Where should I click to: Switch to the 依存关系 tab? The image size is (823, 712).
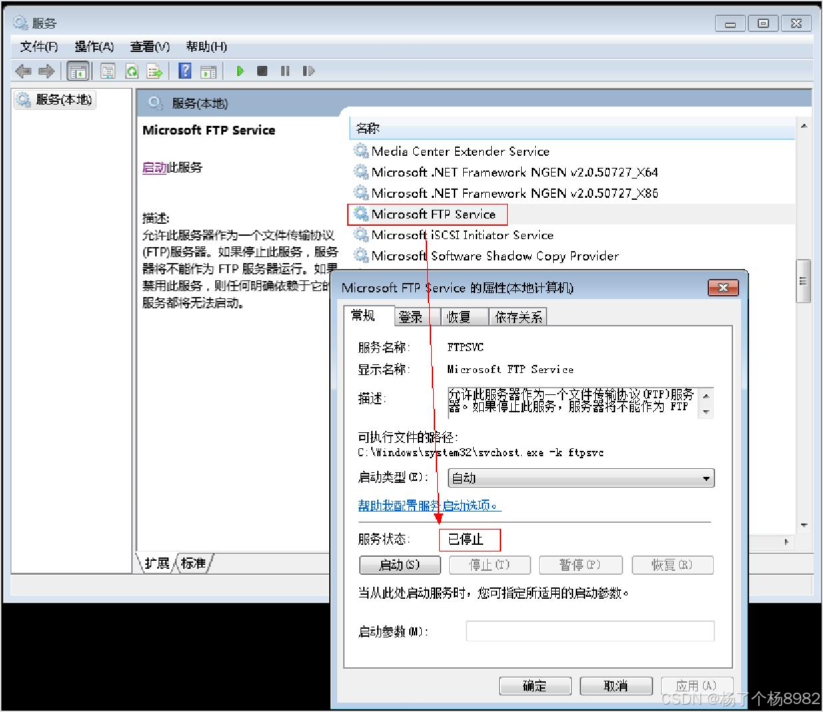pyautogui.click(x=518, y=317)
